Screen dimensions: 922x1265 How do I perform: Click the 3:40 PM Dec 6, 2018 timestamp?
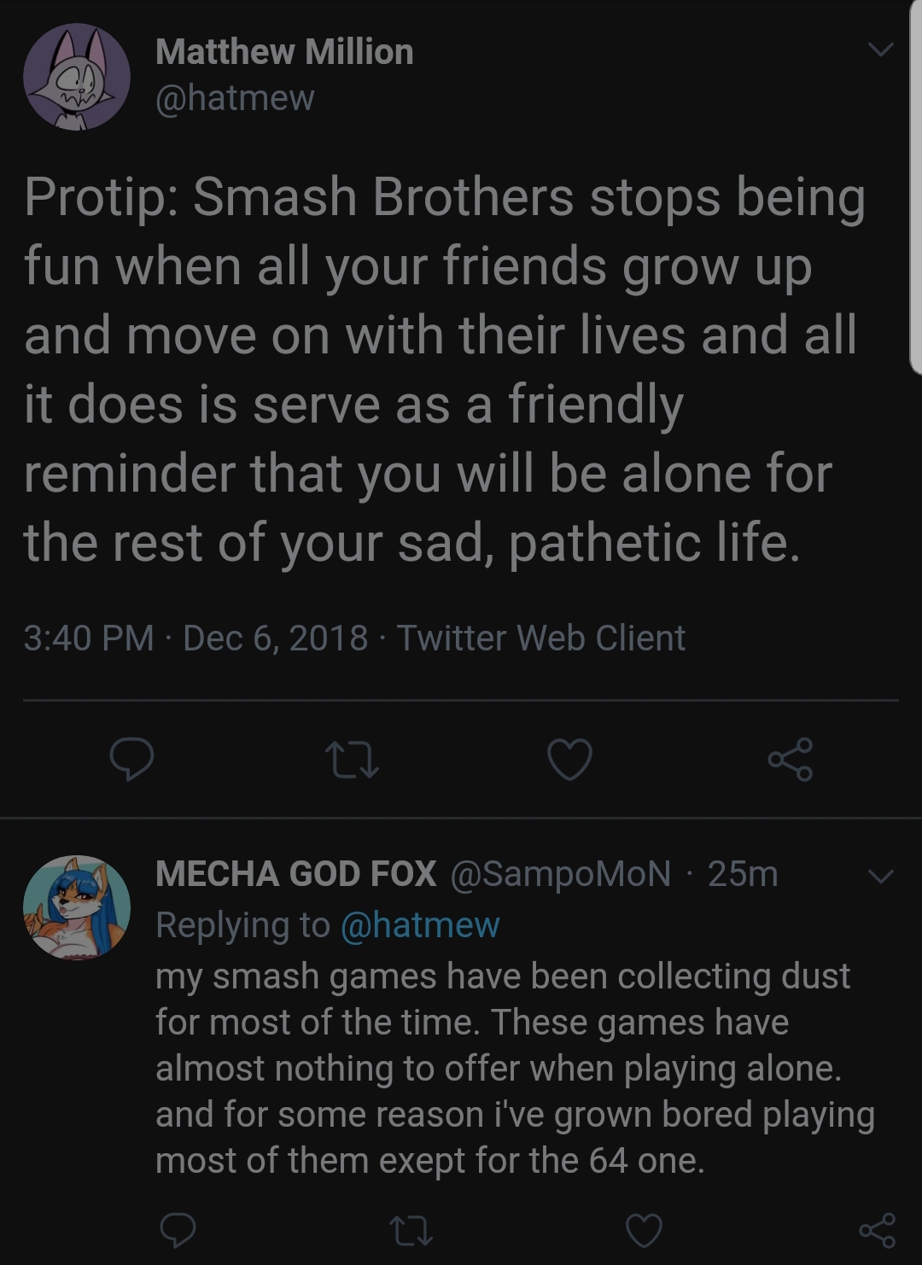[195, 638]
